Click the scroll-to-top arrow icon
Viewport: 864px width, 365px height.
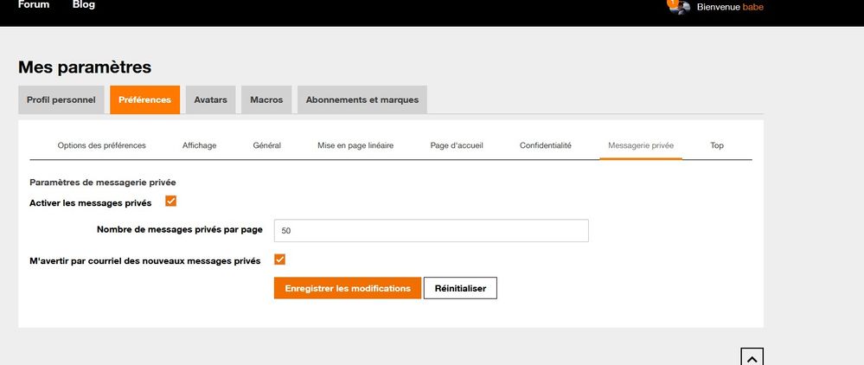click(x=752, y=356)
